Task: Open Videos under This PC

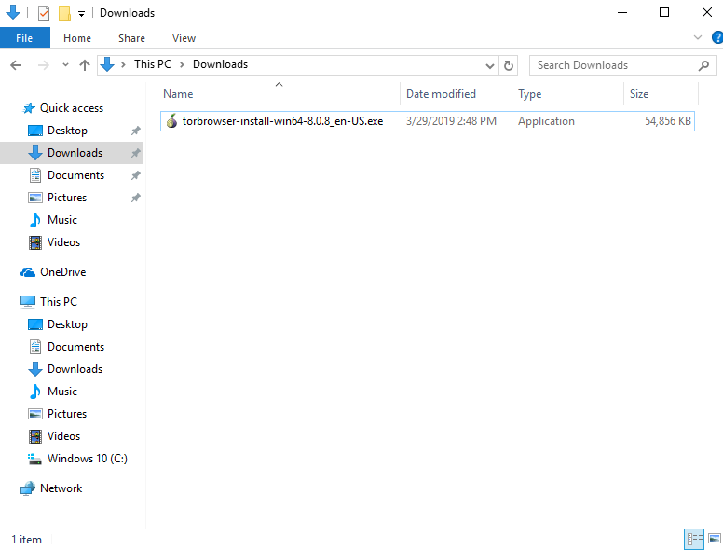Action: point(63,436)
